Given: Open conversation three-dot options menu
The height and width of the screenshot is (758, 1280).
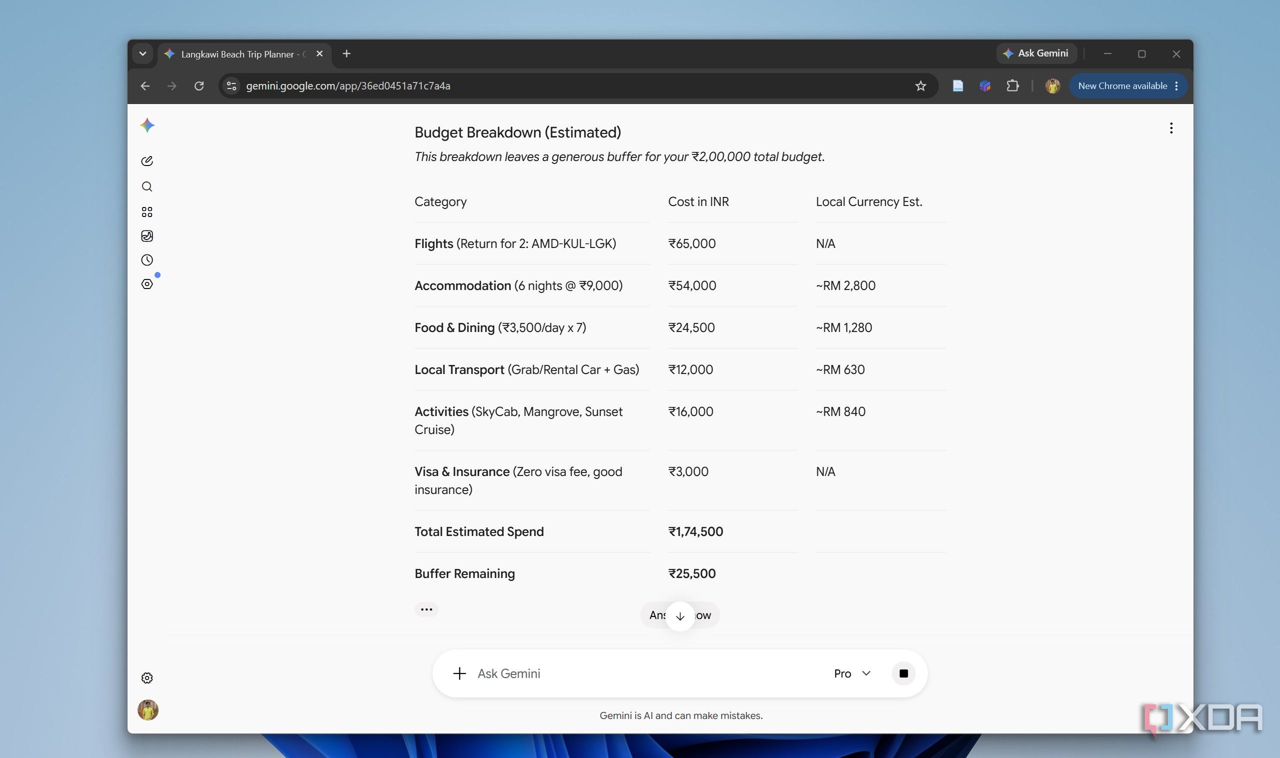Looking at the screenshot, I should tap(1171, 128).
